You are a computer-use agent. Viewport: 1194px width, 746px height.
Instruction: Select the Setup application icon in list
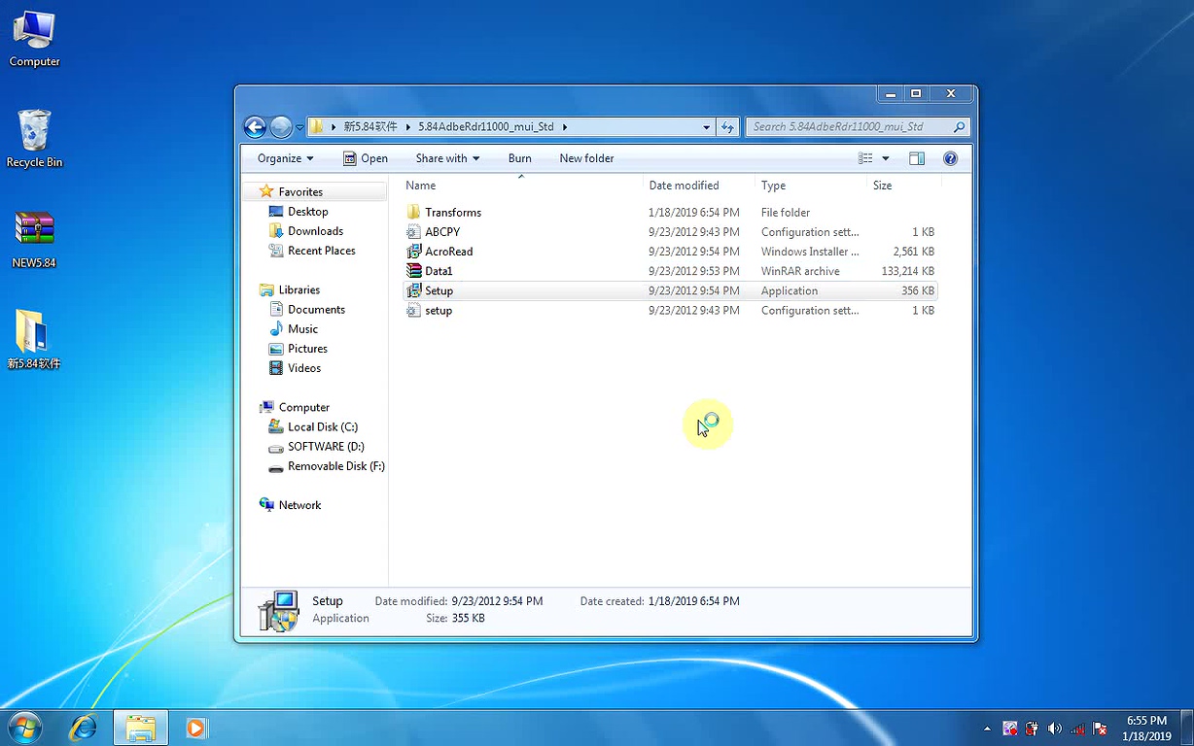pos(414,290)
